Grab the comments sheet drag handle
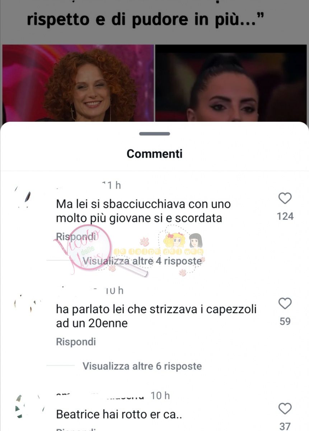 [x=154, y=134]
